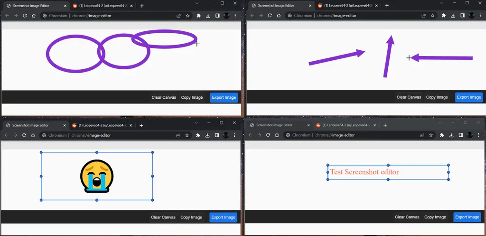Open three-dot menu in the ellipses window
486x236 pixels.
pos(235,16)
